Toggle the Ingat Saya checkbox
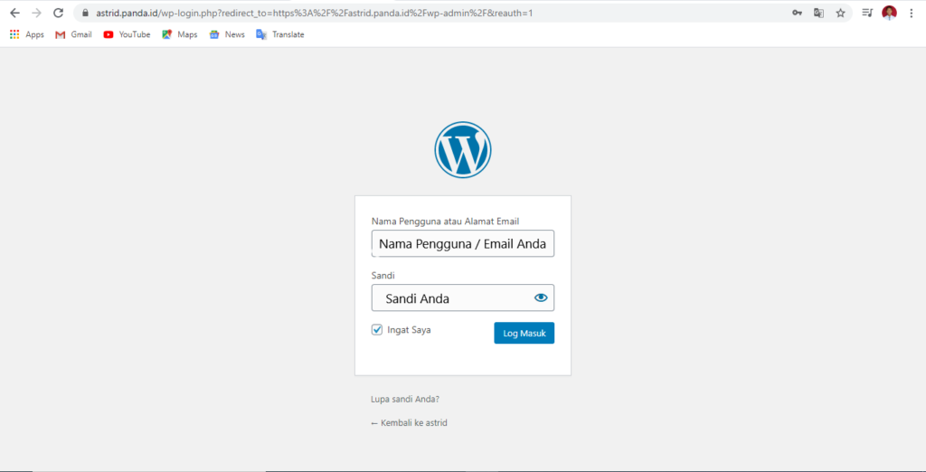This screenshot has width=926, height=472. 377,330
